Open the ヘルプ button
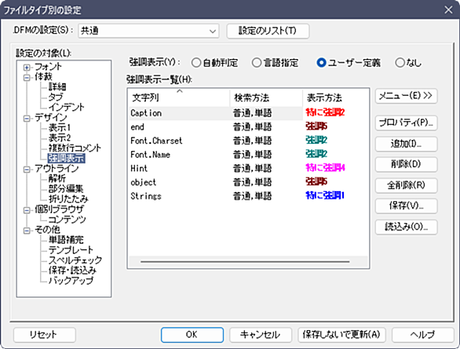Screen dimensions: 460x349 click(x=423, y=335)
